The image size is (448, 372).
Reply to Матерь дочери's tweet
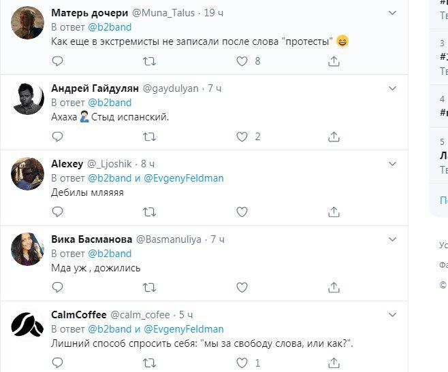click(x=58, y=61)
